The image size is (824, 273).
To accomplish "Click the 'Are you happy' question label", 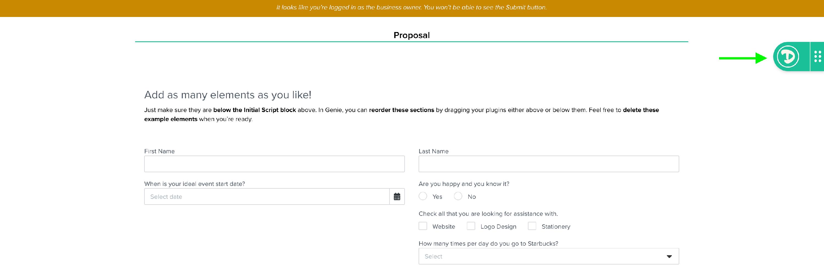I will [x=464, y=184].
